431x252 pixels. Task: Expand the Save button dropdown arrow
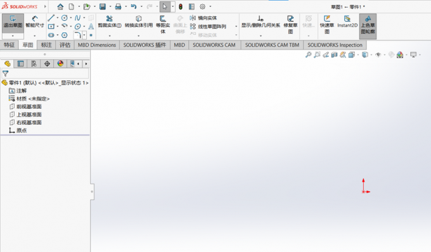pyautogui.click(x=110, y=6)
